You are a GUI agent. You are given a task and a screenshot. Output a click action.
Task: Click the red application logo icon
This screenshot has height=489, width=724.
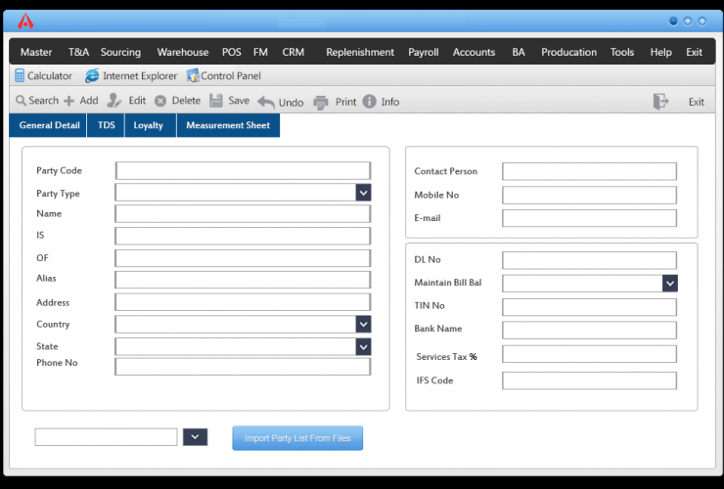click(x=25, y=22)
